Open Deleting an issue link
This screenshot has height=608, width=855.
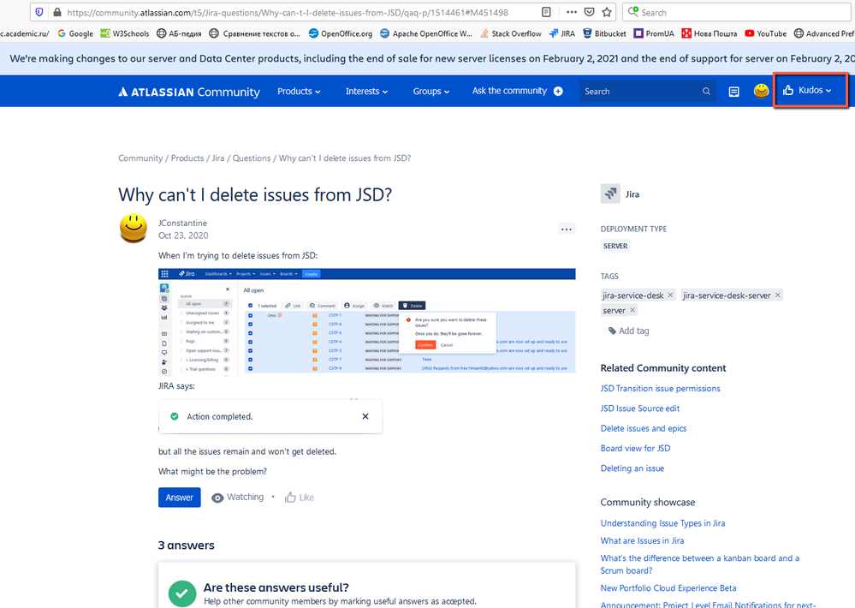pyautogui.click(x=632, y=468)
